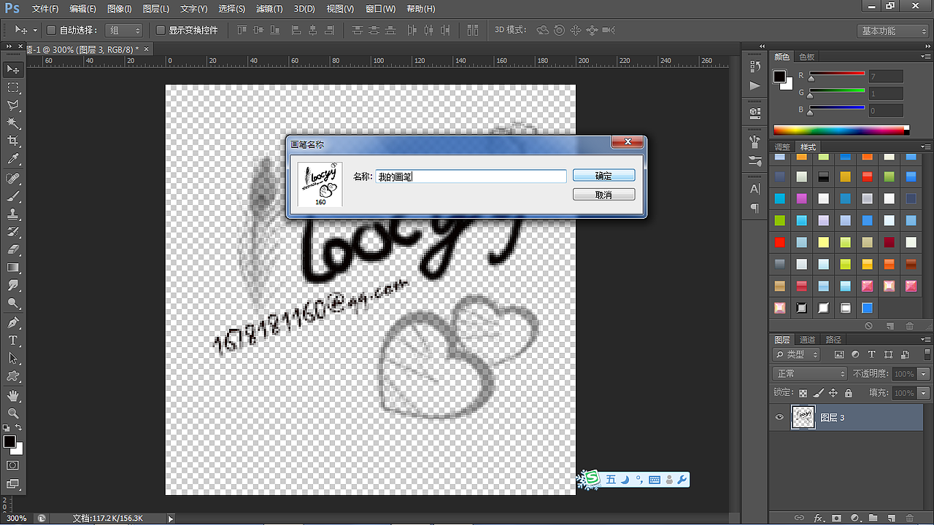Open the 不透明度 opacity slider arrow
Viewport: 934px width, 525px height.
(x=924, y=373)
